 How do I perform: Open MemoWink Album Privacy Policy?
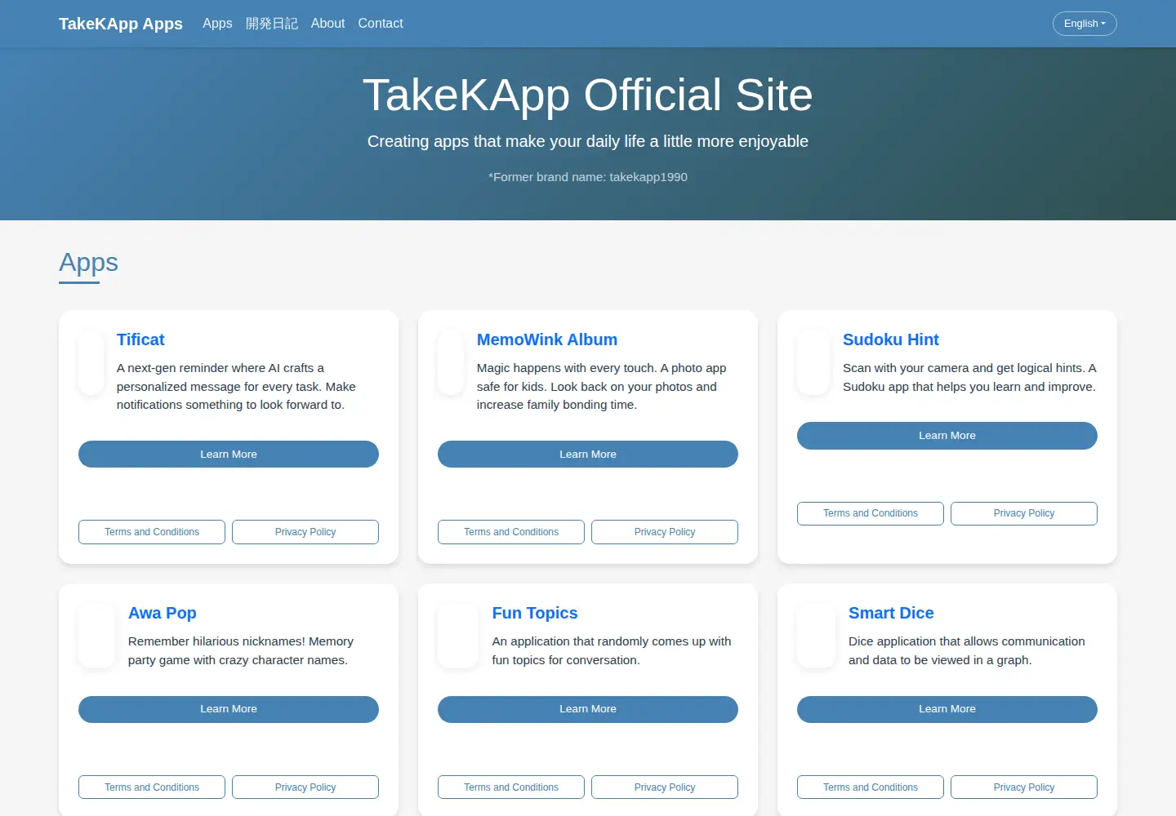click(x=665, y=532)
